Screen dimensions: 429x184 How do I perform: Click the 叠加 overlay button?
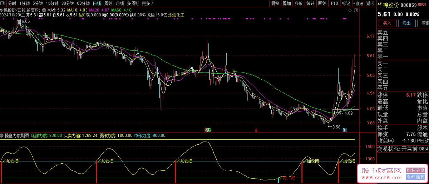287,3
